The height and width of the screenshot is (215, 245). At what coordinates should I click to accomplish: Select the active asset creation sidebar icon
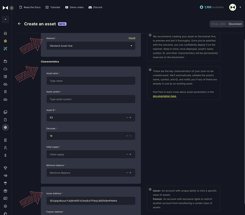pyautogui.click(x=5, y=127)
